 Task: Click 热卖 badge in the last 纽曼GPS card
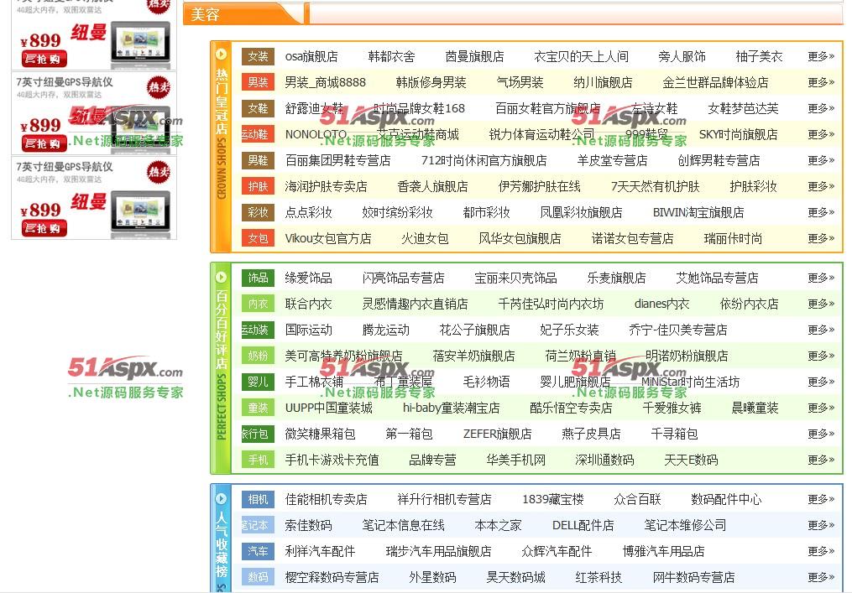(x=158, y=172)
